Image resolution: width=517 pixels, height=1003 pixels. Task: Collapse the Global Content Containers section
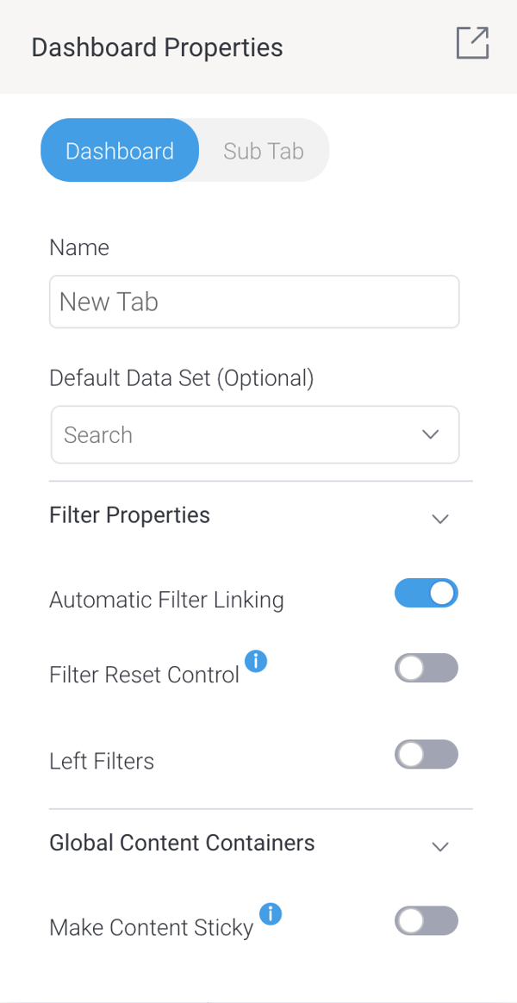coord(440,846)
